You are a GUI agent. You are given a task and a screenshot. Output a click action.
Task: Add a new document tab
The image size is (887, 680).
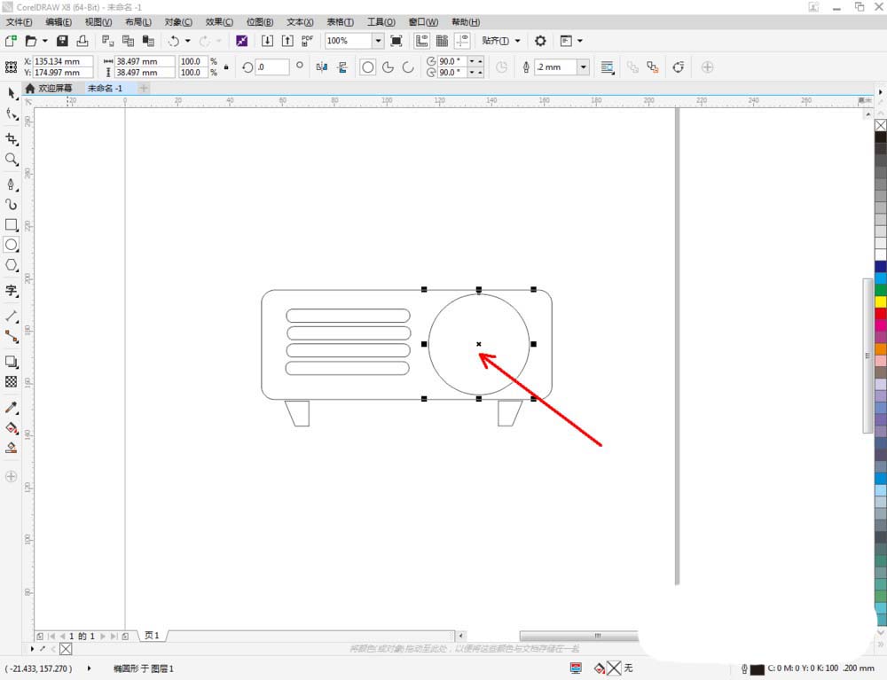pos(144,88)
